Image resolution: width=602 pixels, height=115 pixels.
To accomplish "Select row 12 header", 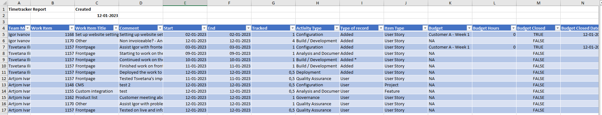I will tap(4, 78).
